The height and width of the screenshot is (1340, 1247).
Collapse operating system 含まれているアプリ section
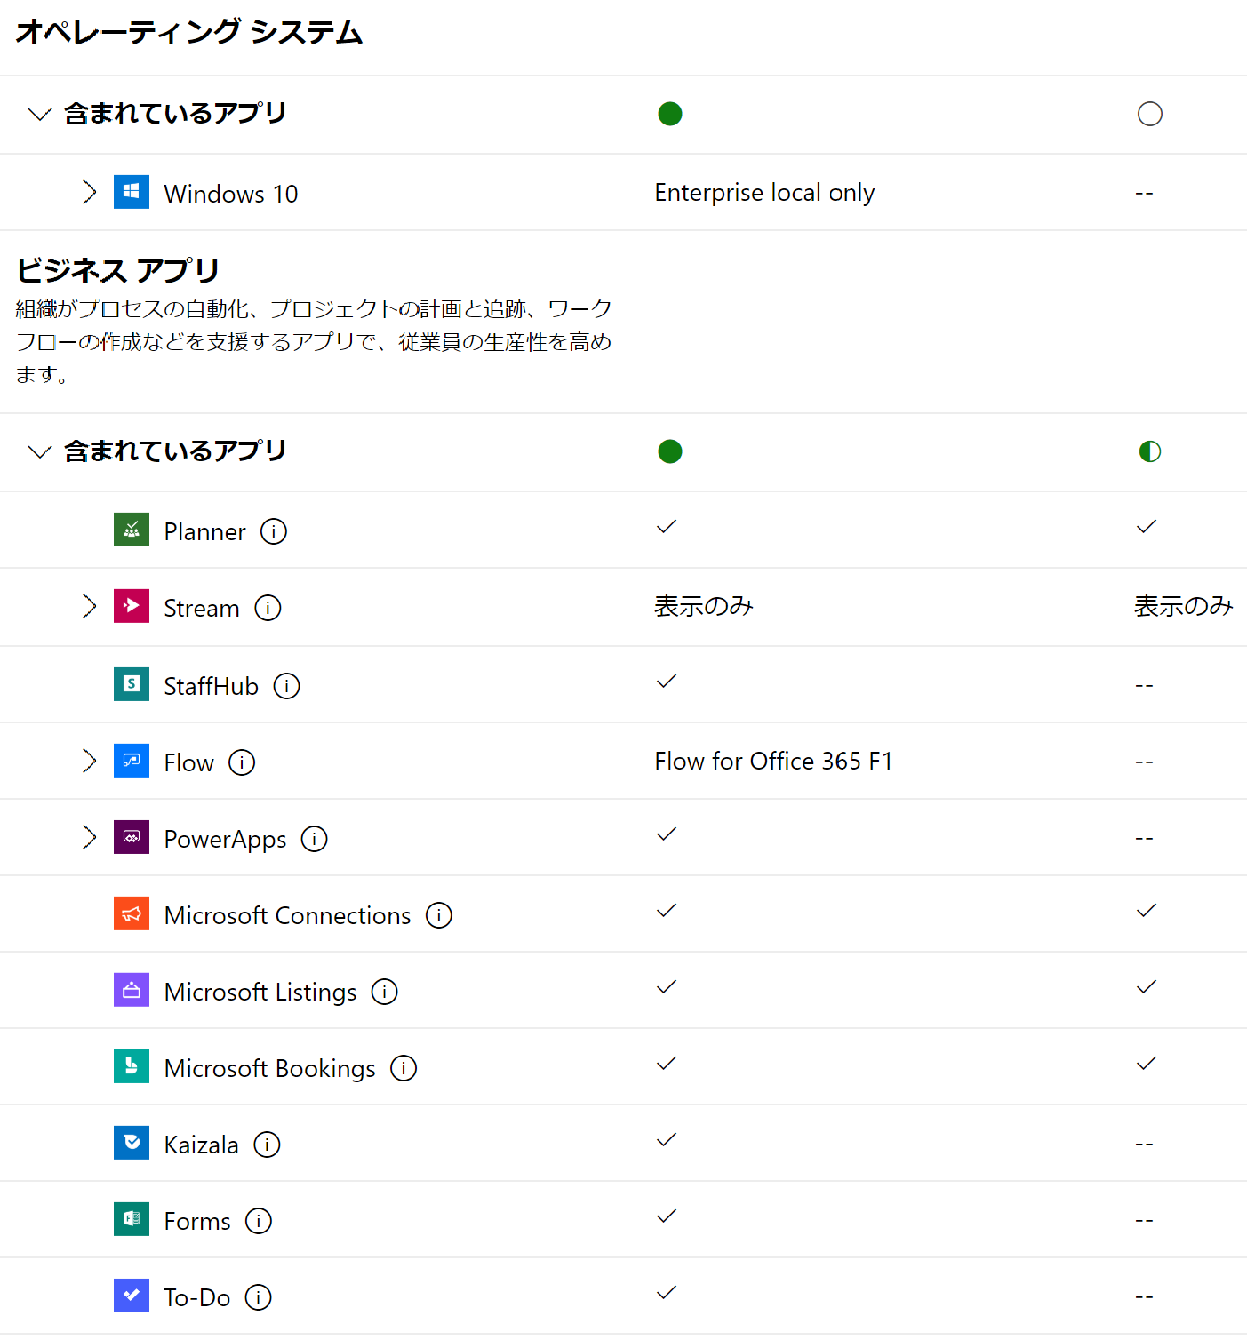click(39, 114)
